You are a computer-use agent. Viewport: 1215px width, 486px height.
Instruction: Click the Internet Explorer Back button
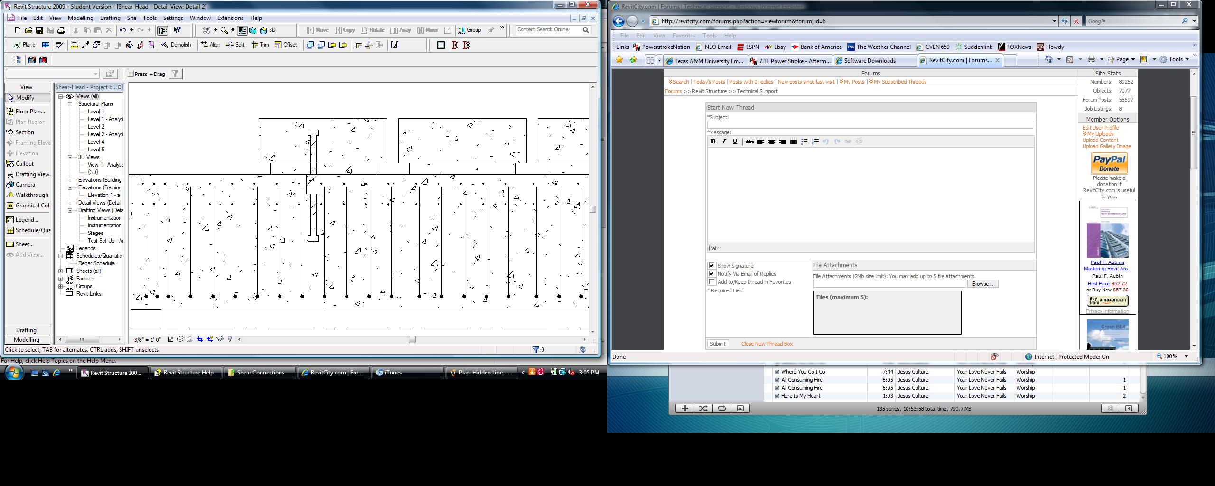tap(618, 21)
